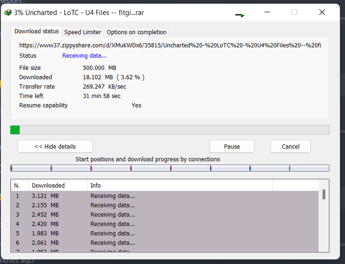Select connection row 6 with 2.061 MB
The width and height of the screenshot is (345, 264).
click(x=165, y=242)
